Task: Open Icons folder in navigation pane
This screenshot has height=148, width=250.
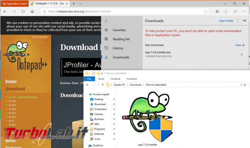Action: click(x=95, y=139)
